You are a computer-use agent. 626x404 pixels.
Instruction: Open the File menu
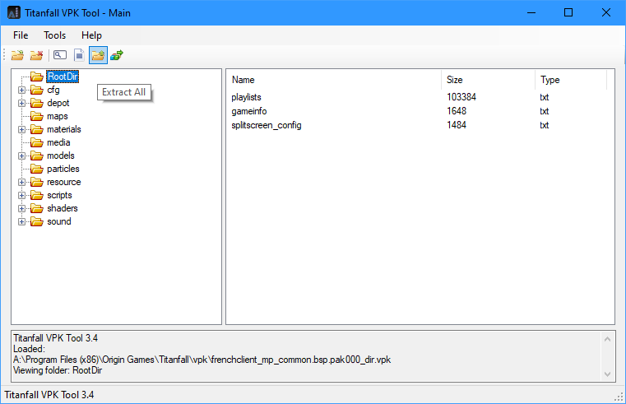(21, 35)
